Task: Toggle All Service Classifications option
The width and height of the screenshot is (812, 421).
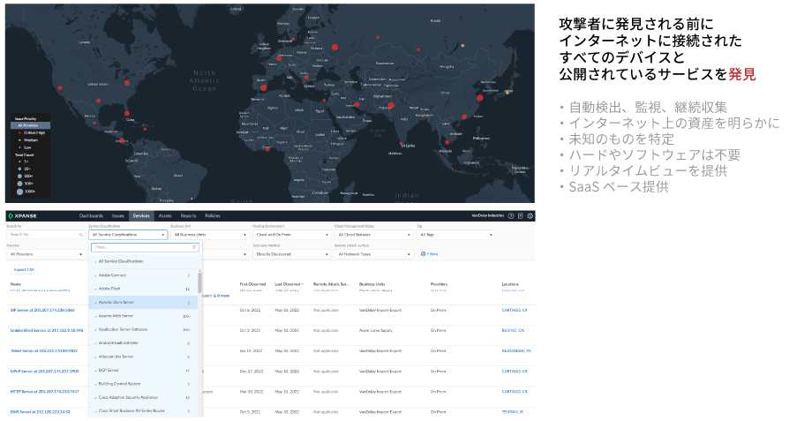Action: pyautogui.click(x=143, y=261)
